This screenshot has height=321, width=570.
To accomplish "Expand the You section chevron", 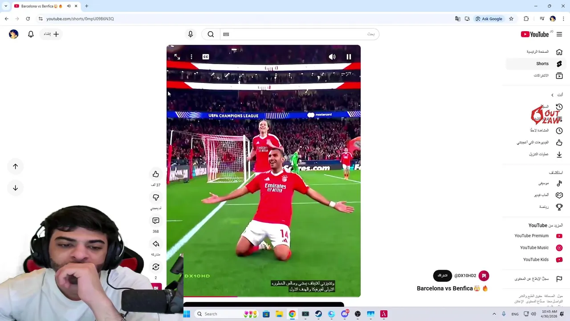I will point(553,95).
